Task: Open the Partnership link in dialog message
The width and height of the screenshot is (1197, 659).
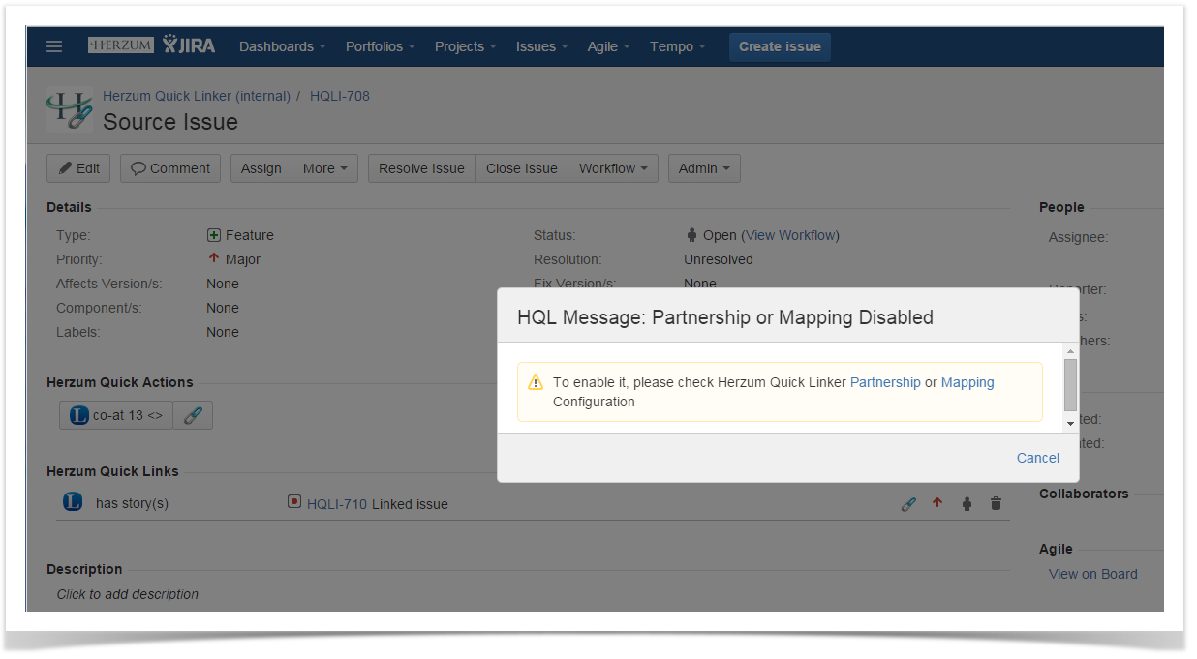Action: [x=885, y=382]
